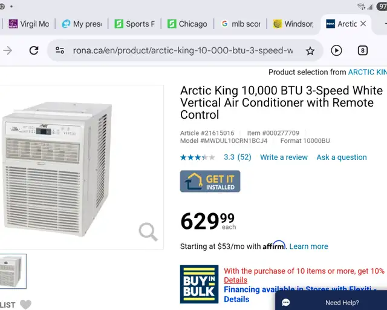
Task: Click the 3.3 star rating
Action: [229, 157]
